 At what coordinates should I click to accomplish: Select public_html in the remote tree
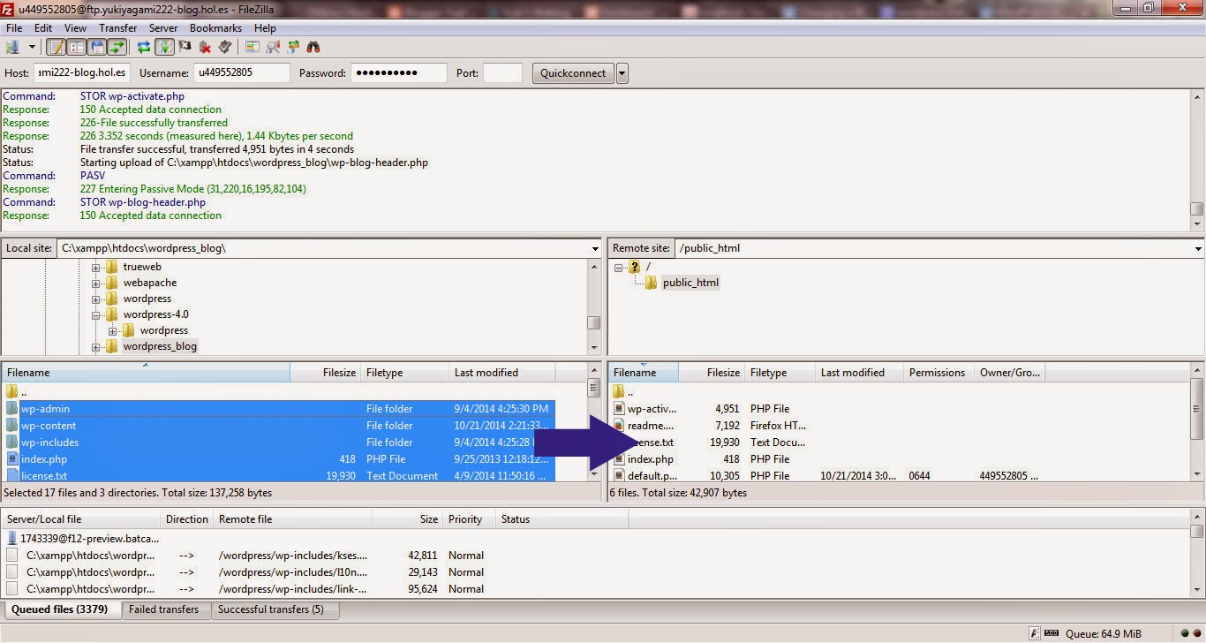(690, 283)
